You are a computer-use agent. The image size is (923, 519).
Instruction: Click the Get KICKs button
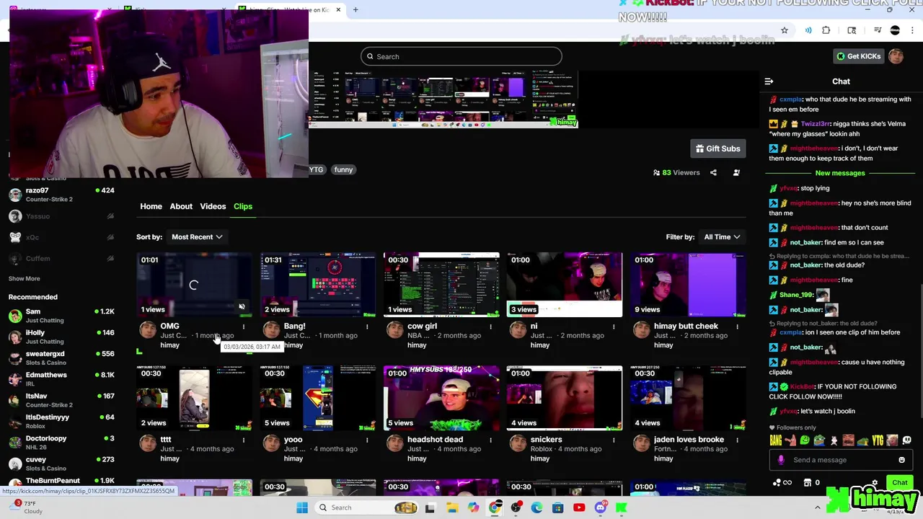tap(858, 56)
